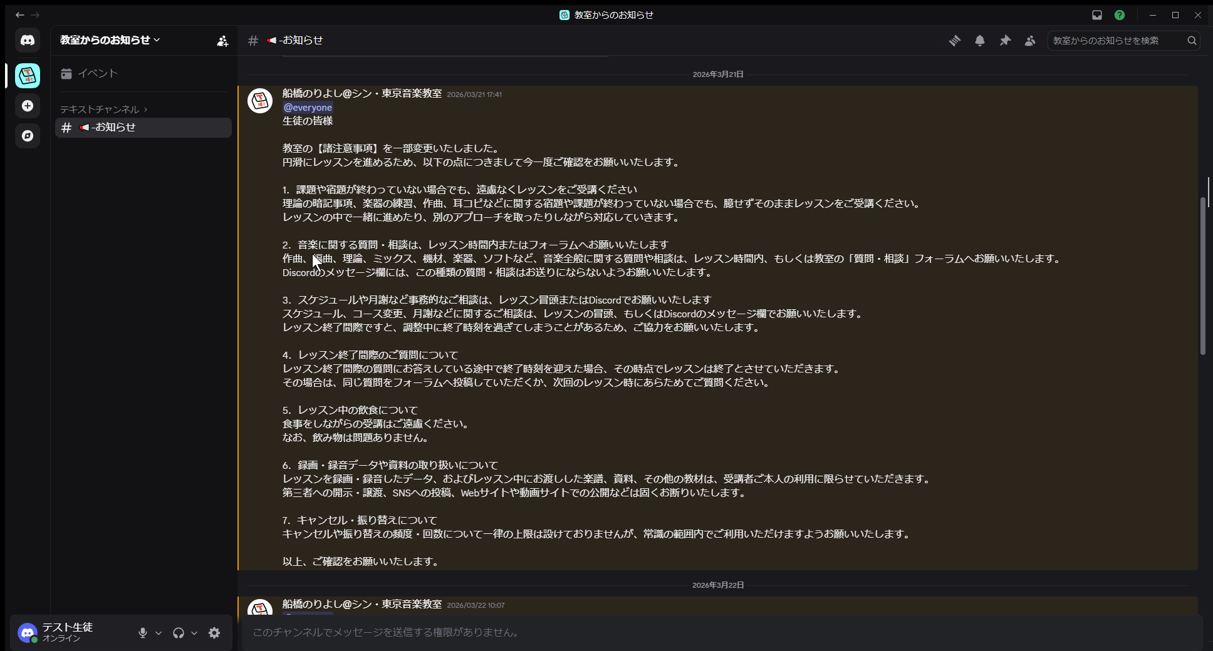
Task: Collapse the テキストチャンネル category
Action: tap(104, 109)
